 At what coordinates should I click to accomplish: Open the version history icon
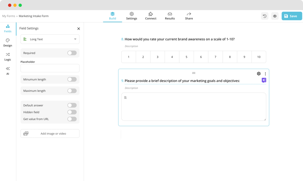265,16
